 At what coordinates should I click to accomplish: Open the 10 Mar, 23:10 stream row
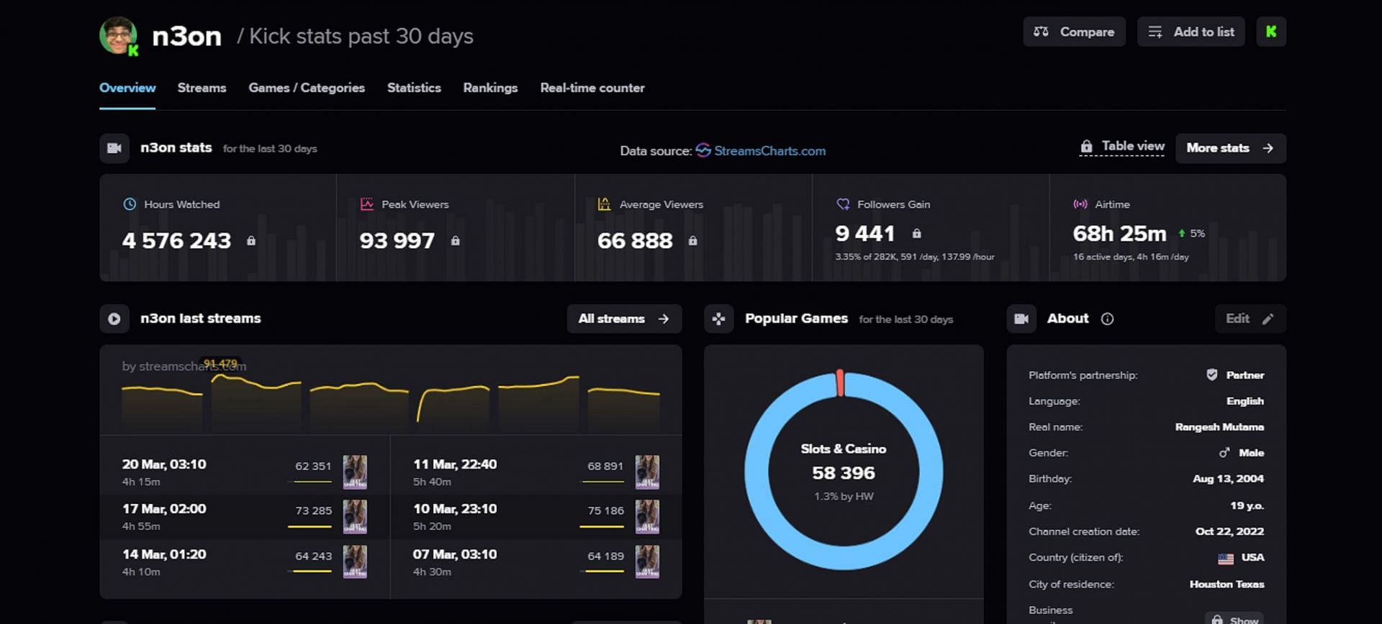pos(536,517)
